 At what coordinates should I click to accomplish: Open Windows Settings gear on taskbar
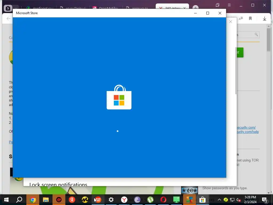coord(111,200)
